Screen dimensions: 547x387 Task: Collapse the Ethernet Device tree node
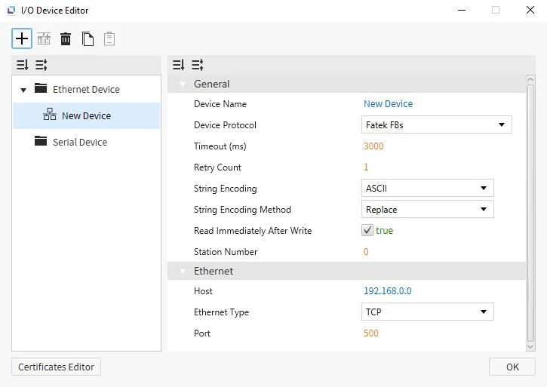click(23, 90)
